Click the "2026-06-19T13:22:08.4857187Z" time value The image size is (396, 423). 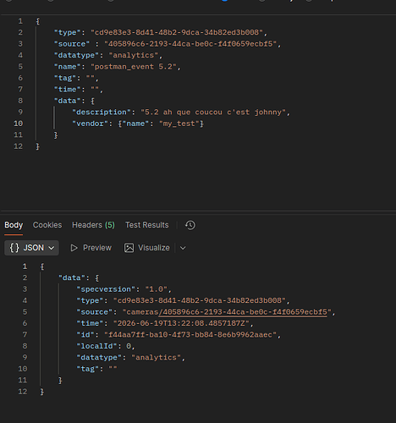[181, 323]
